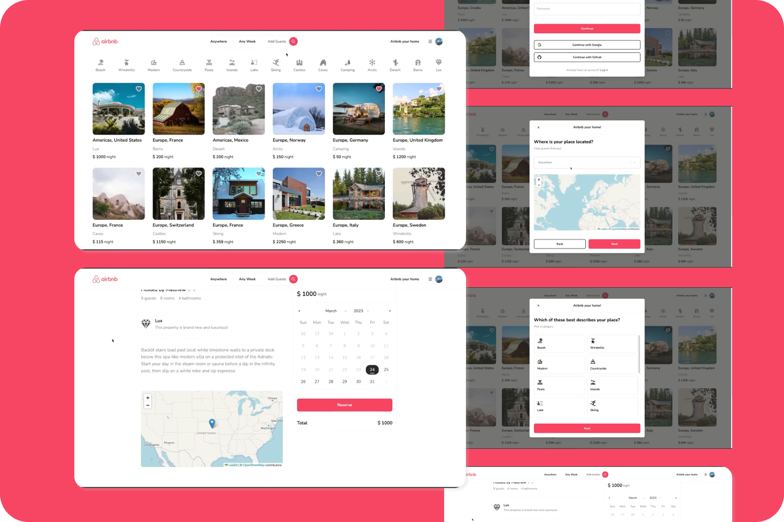
Task: Click the Reserve button
Action: click(344, 405)
